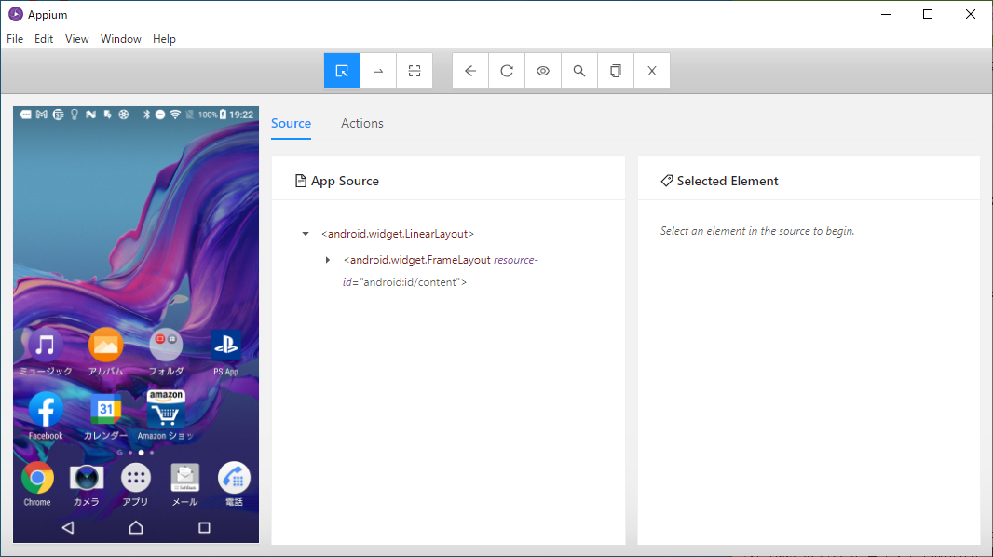Screen dimensions: 993x557
Task: Tap Android Back navigation button
Action: (x=68, y=527)
